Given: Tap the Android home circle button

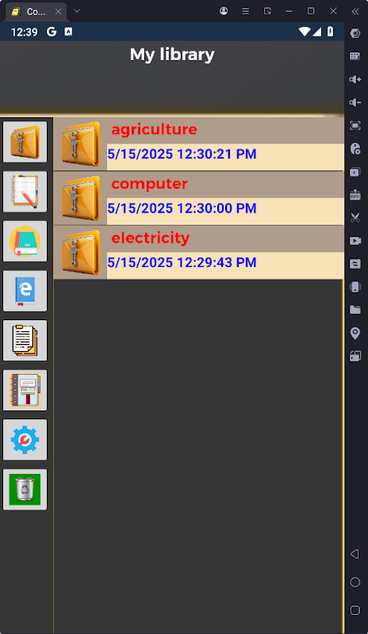Looking at the screenshot, I should (x=355, y=582).
